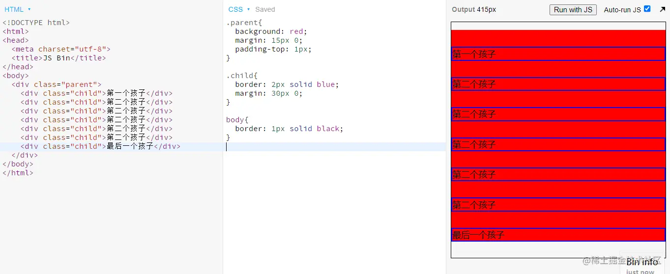Click the .child{ selector line
The height and width of the screenshot is (274, 670).
(x=242, y=76)
